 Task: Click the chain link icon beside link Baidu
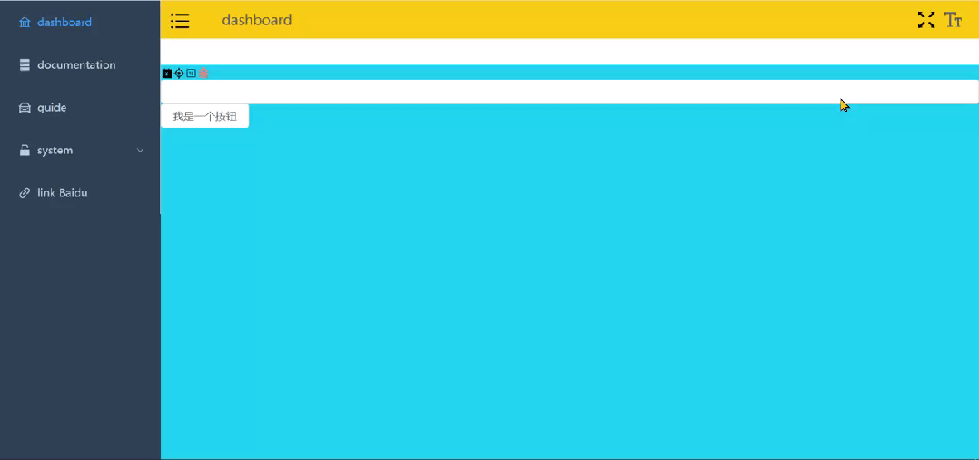point(25,193)
